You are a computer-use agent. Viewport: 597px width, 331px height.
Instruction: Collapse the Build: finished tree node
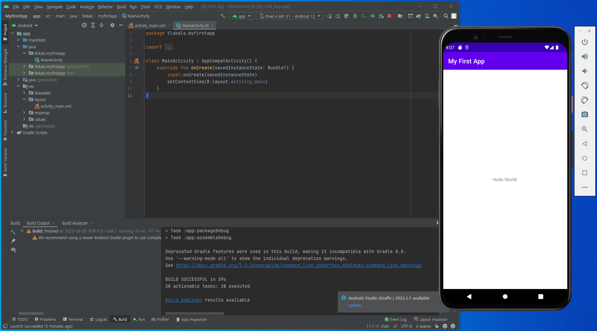[22, 231]
